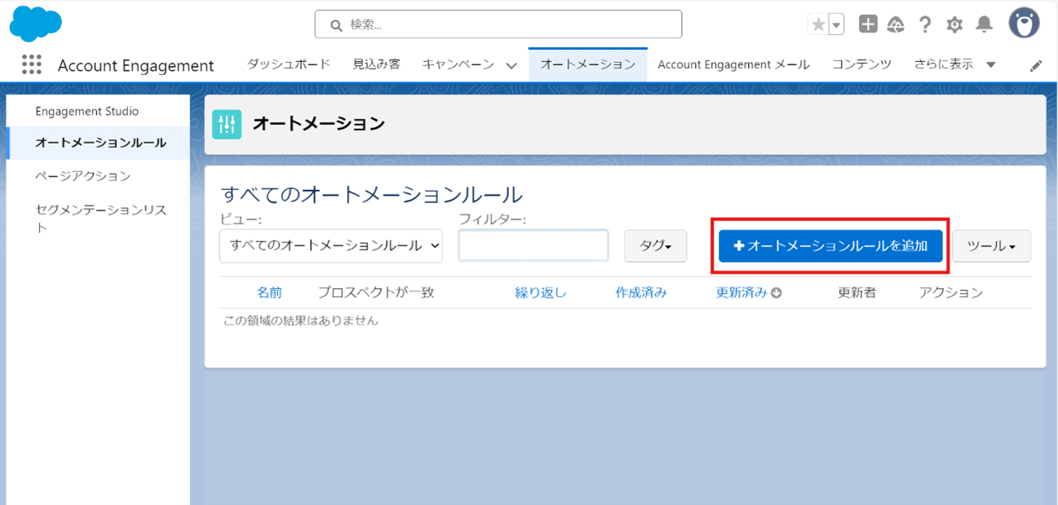Open Engagement Studio in sidebar
Screen dimensions: 1058x505
[x=87, y=111]
